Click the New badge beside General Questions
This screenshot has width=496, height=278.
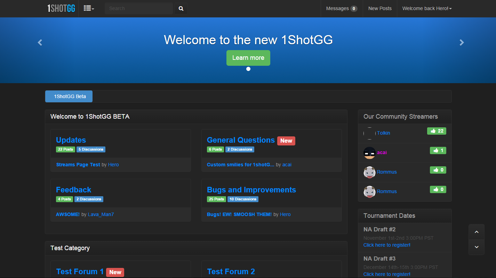[x=286, y=141]
